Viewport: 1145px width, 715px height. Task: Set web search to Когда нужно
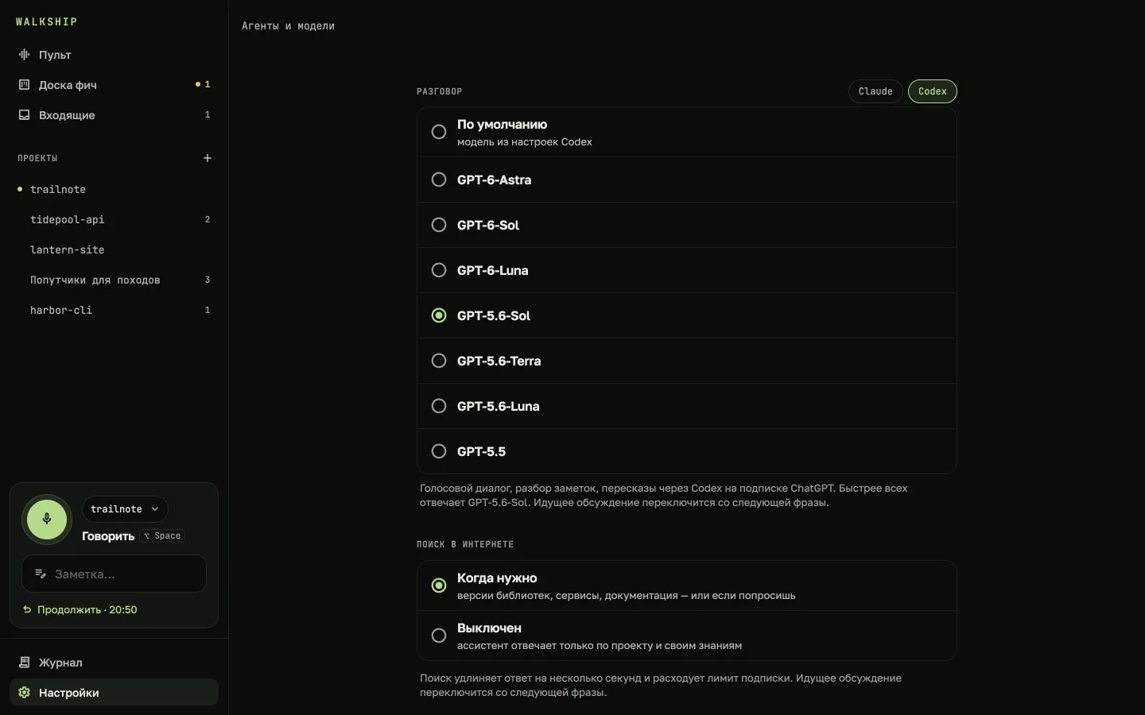coord(686,586)
